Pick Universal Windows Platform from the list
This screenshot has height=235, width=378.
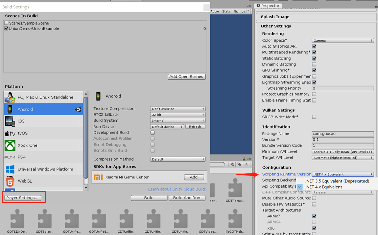(x=45, y=169)
